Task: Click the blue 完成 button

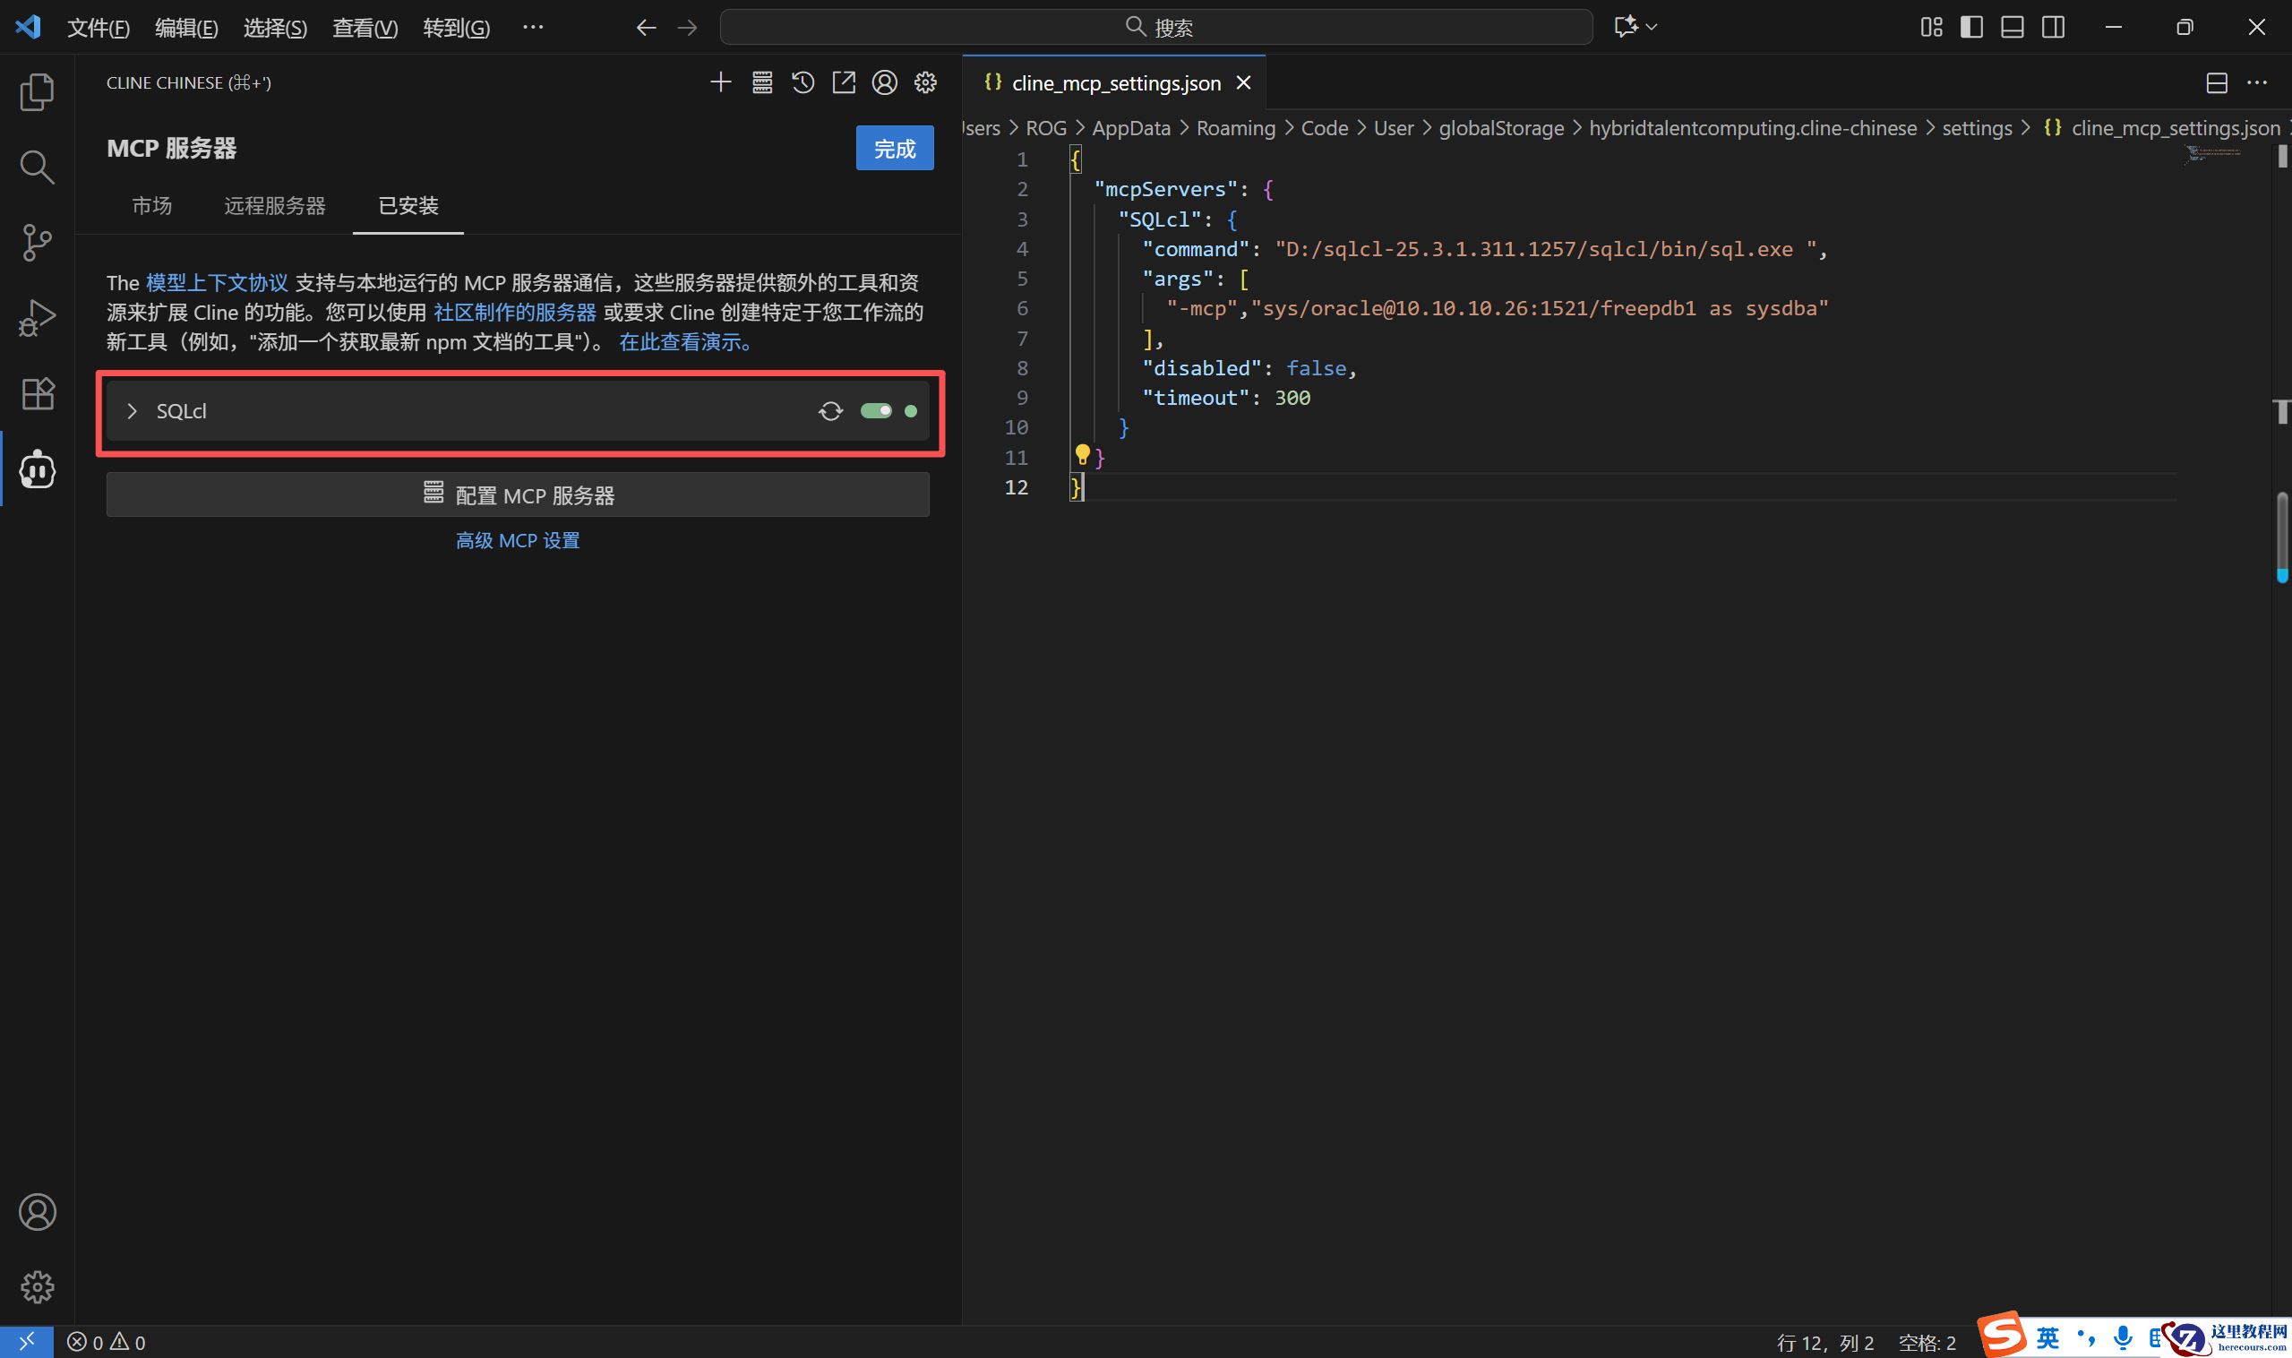Action: (894, 148)
